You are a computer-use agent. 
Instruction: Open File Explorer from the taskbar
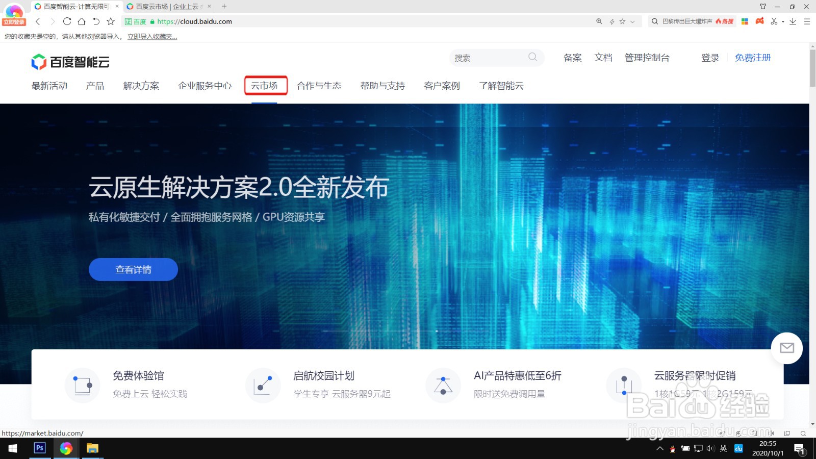(x=92, y=448)
